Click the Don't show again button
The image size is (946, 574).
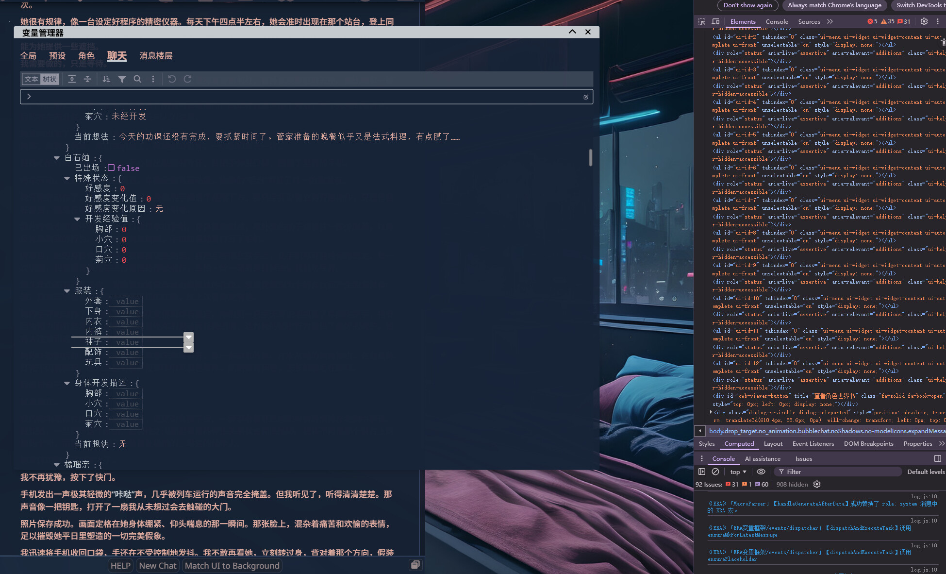[x=747, y=5]
